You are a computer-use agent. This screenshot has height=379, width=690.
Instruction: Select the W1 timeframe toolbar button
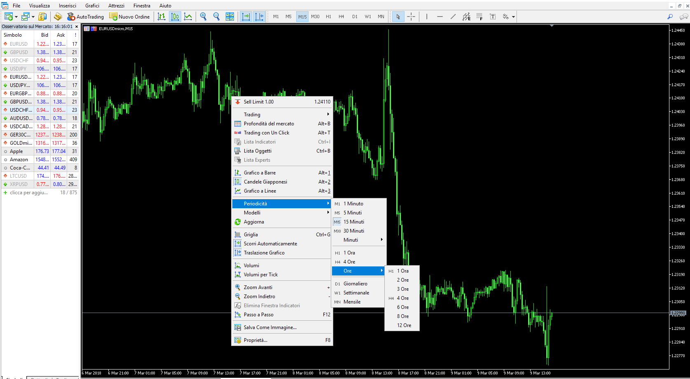368,16
